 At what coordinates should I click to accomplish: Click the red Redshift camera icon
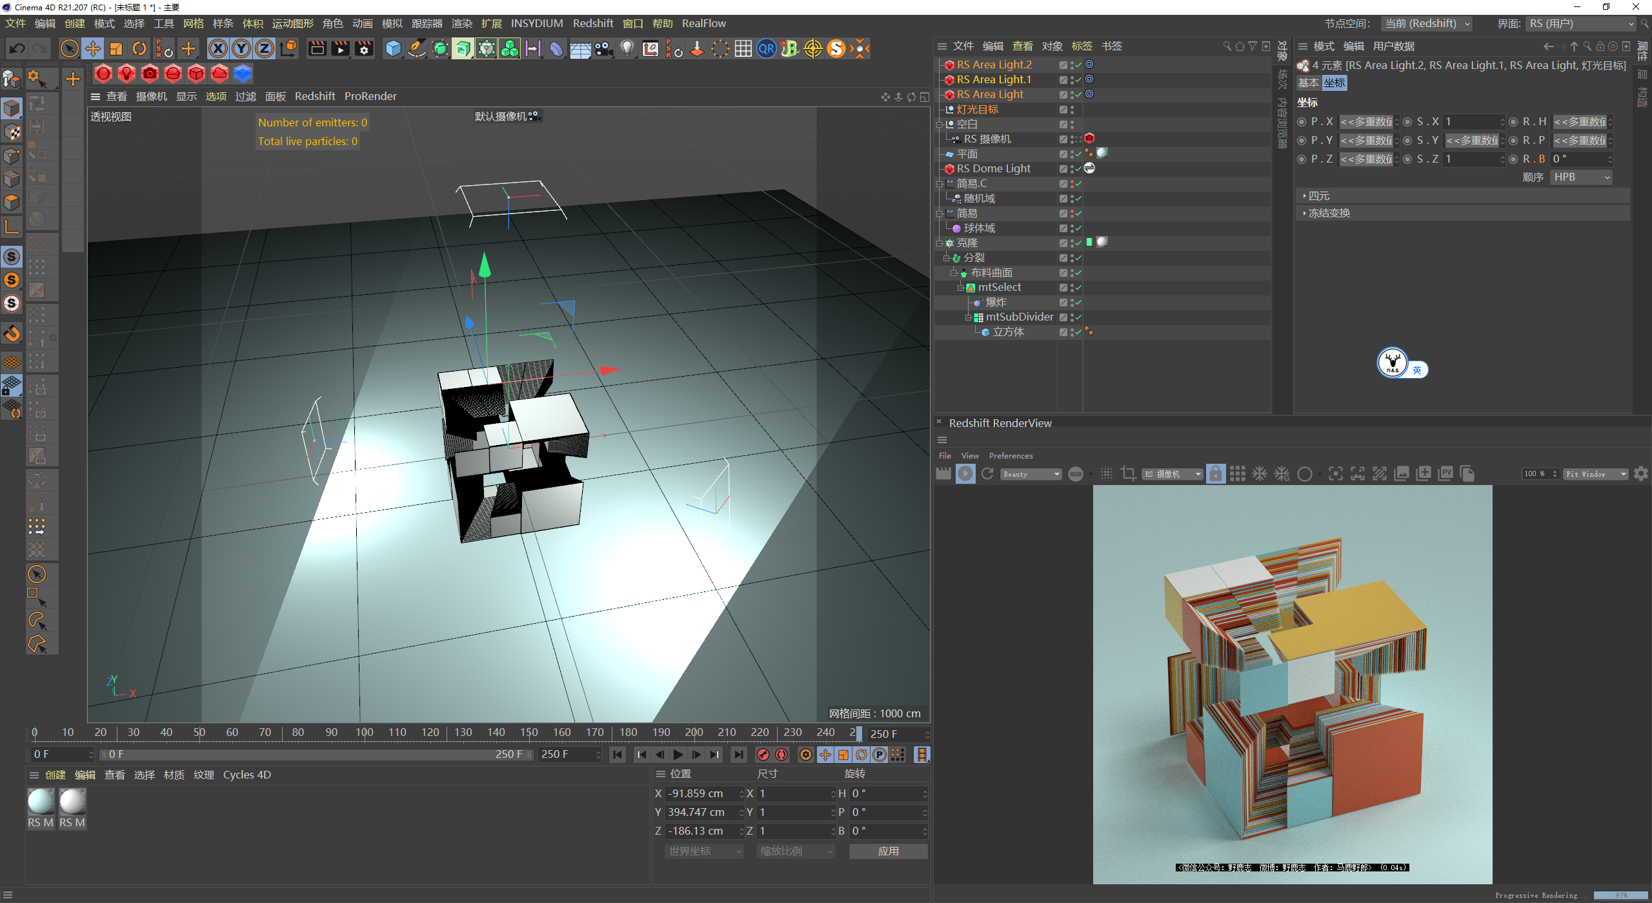tap(150, 74)
